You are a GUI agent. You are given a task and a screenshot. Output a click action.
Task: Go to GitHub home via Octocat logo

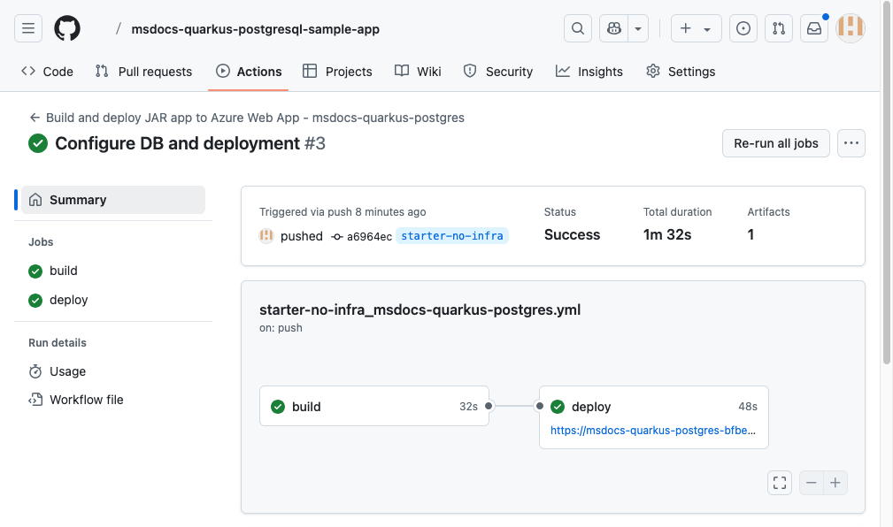click(67, 28)
